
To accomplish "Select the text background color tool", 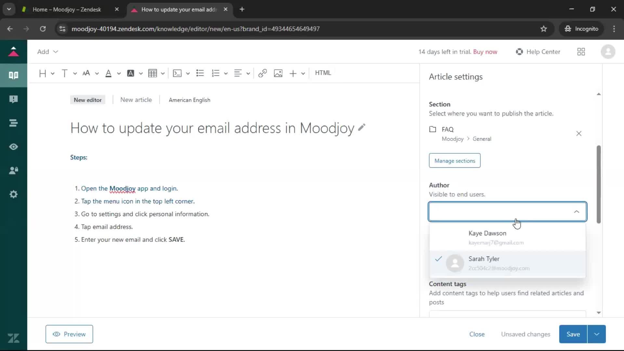I will pos(131,73).
